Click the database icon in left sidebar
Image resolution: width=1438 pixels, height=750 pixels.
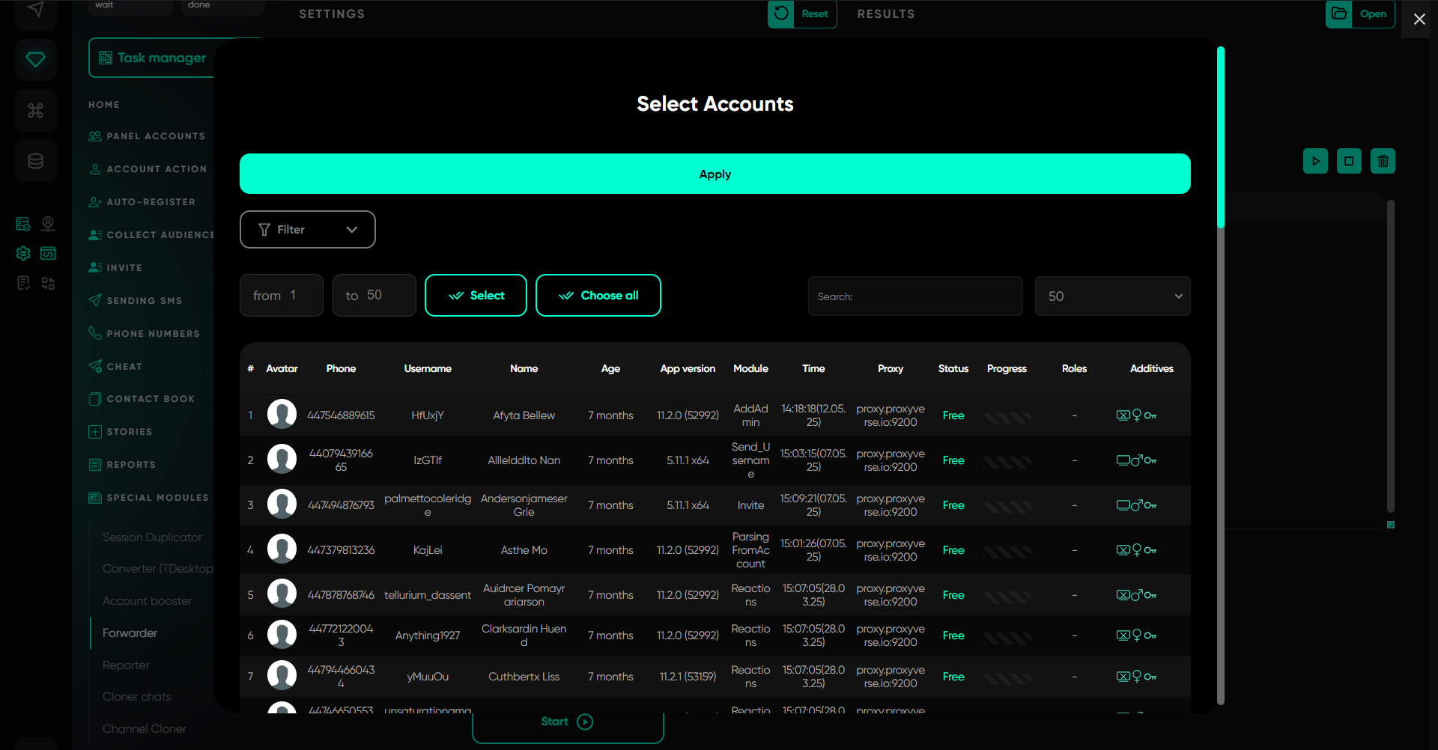tap(35, 161)
